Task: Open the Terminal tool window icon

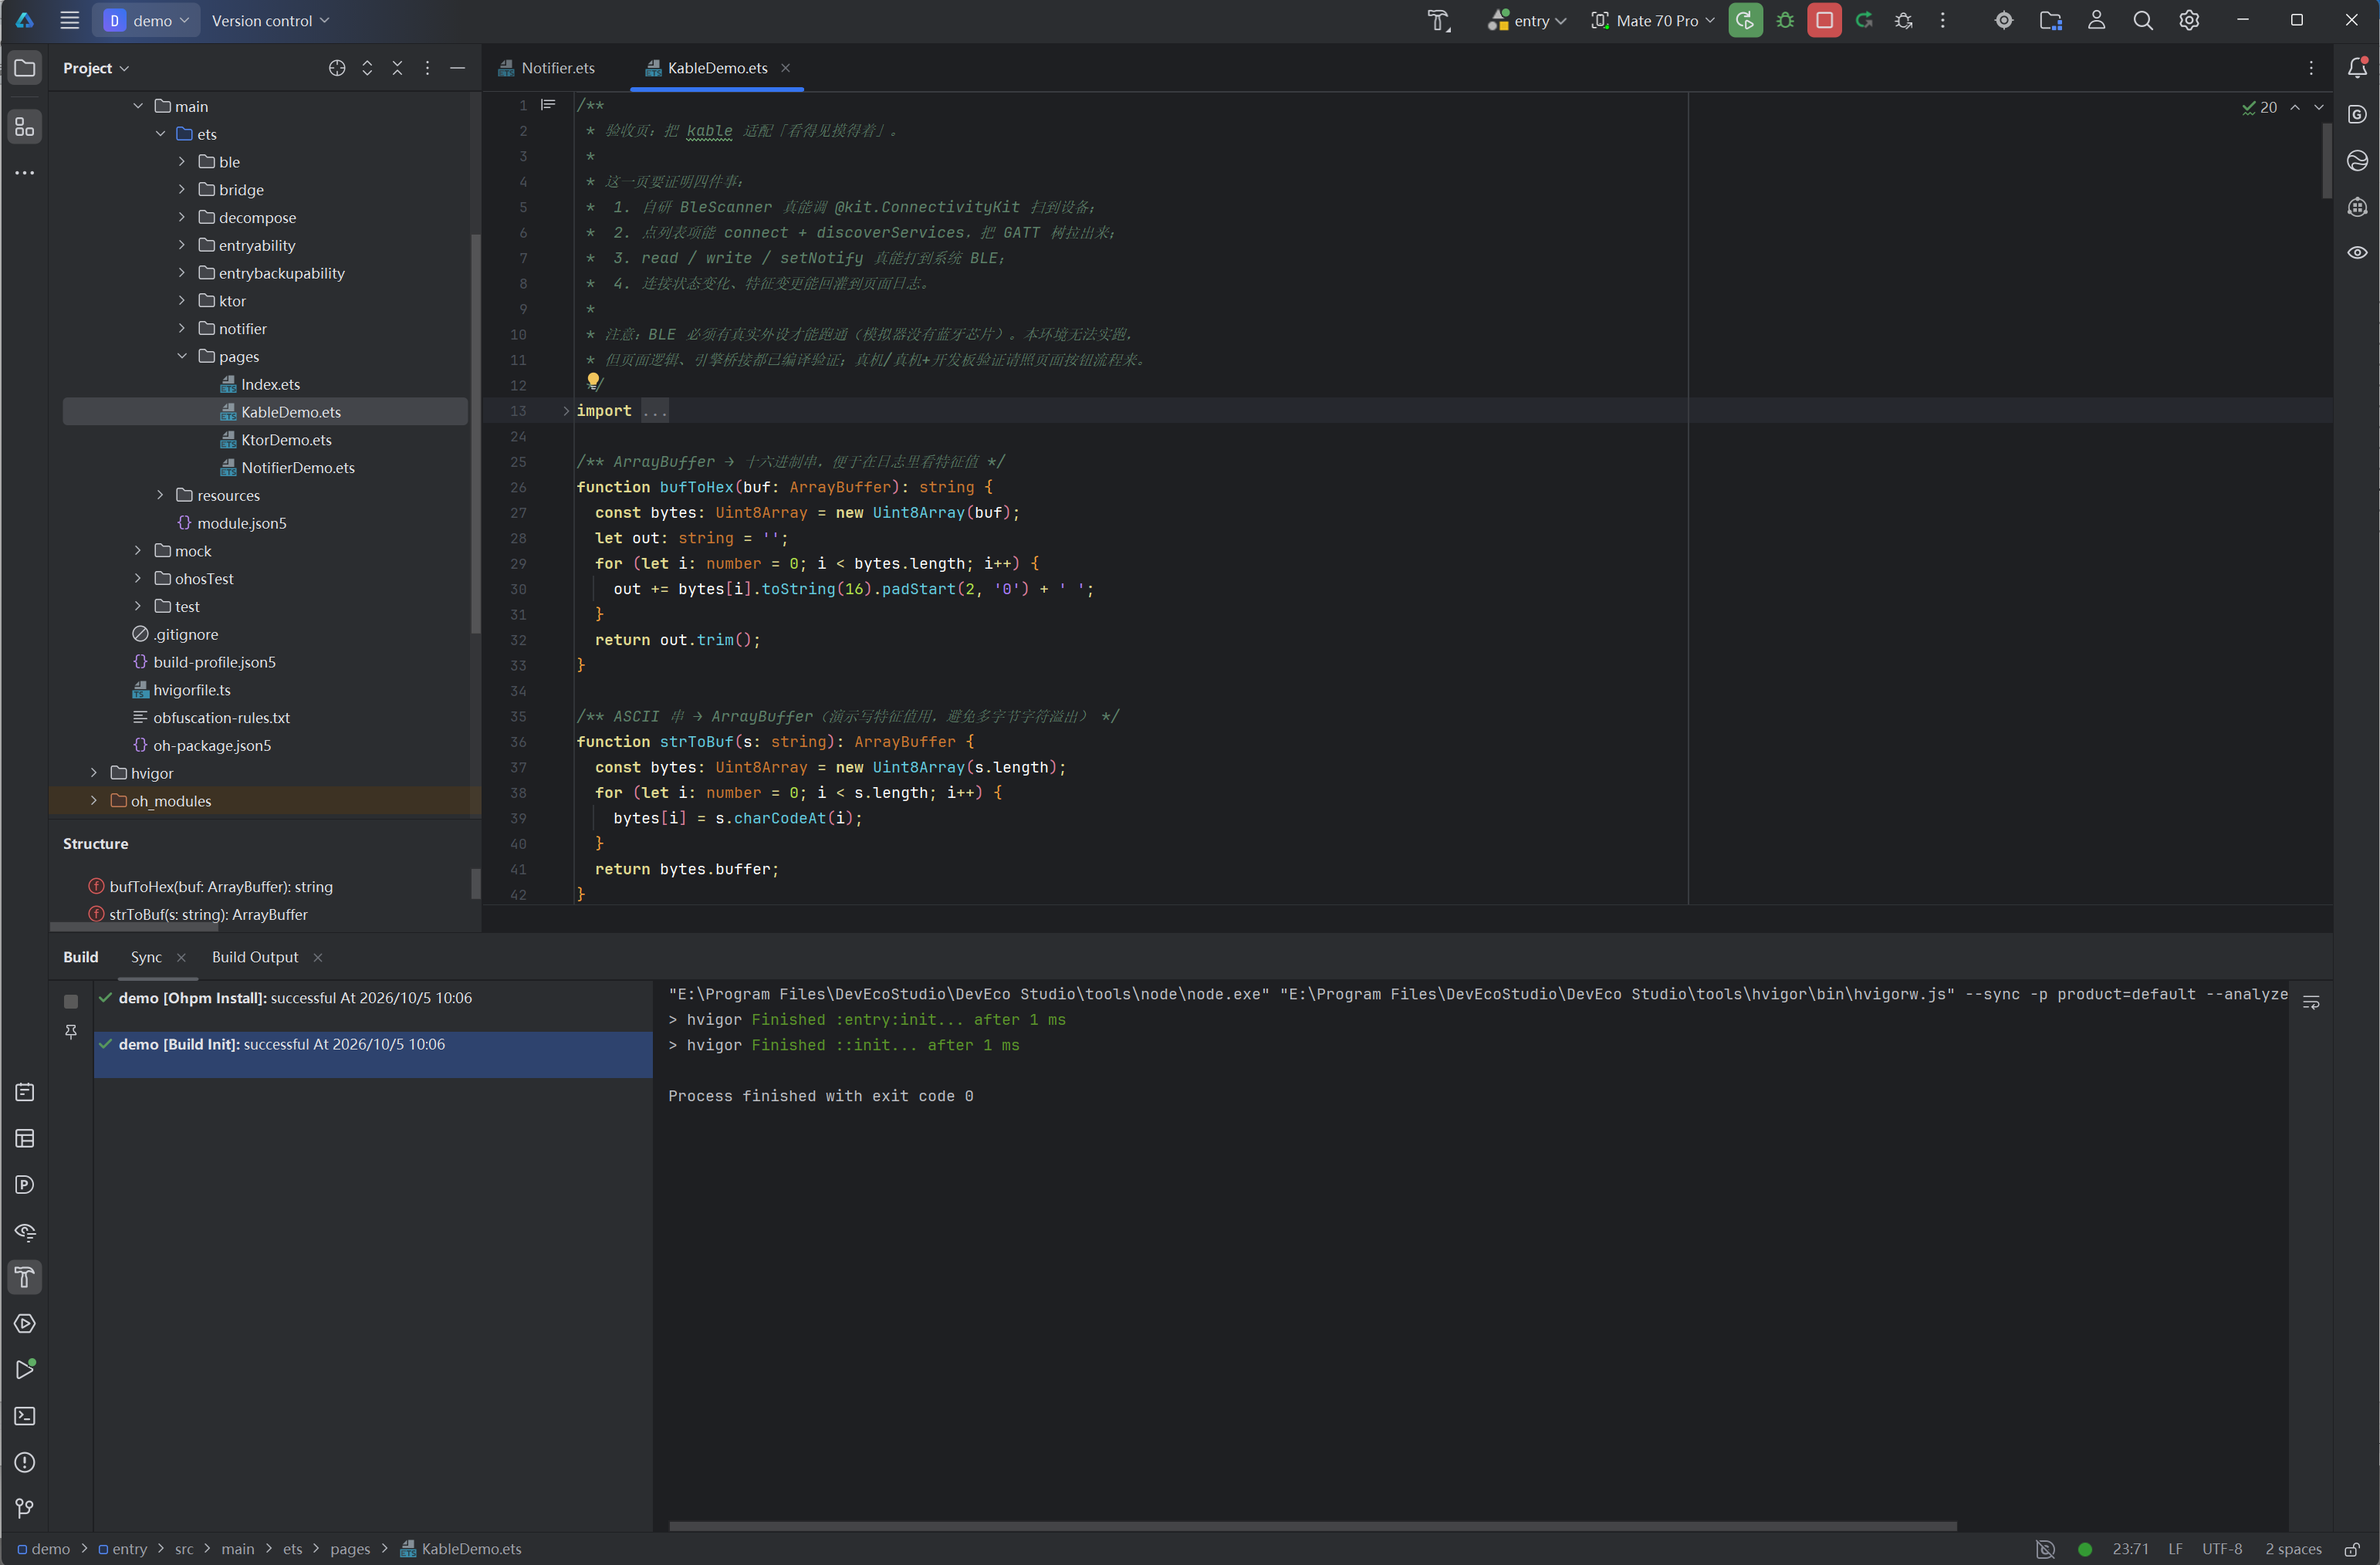Action: pos(25,1416)
